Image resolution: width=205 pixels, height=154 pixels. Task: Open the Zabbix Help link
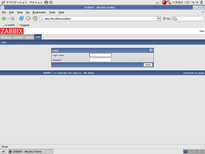tap(202, 31)
